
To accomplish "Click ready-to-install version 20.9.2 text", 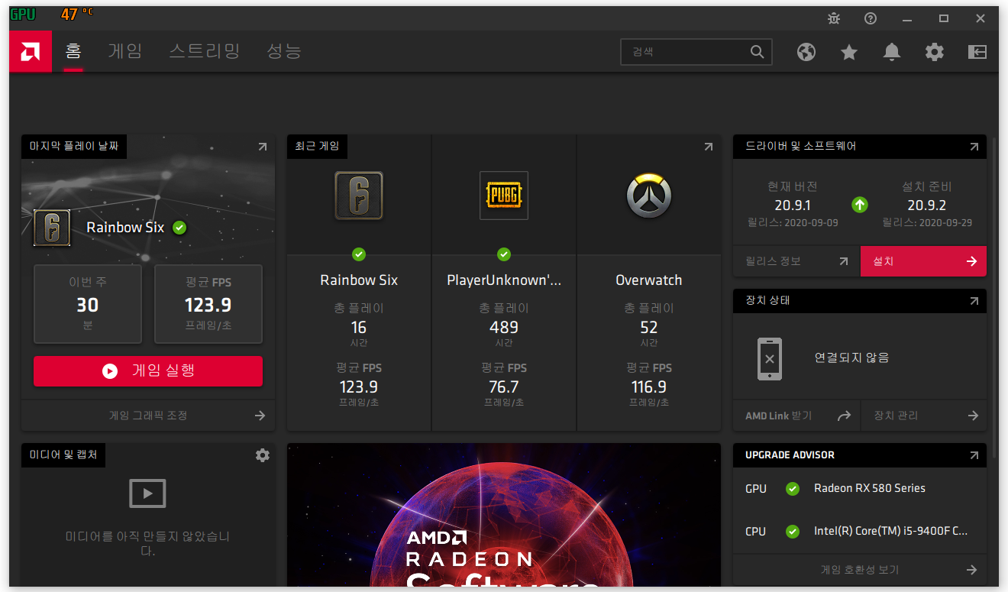I will point(927,205).
